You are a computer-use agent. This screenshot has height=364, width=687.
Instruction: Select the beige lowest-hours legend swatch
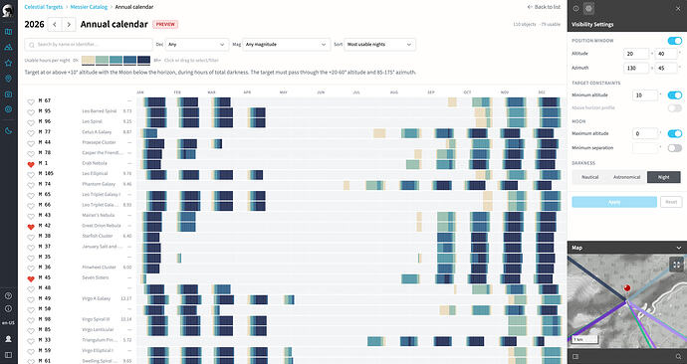(88, 60)
